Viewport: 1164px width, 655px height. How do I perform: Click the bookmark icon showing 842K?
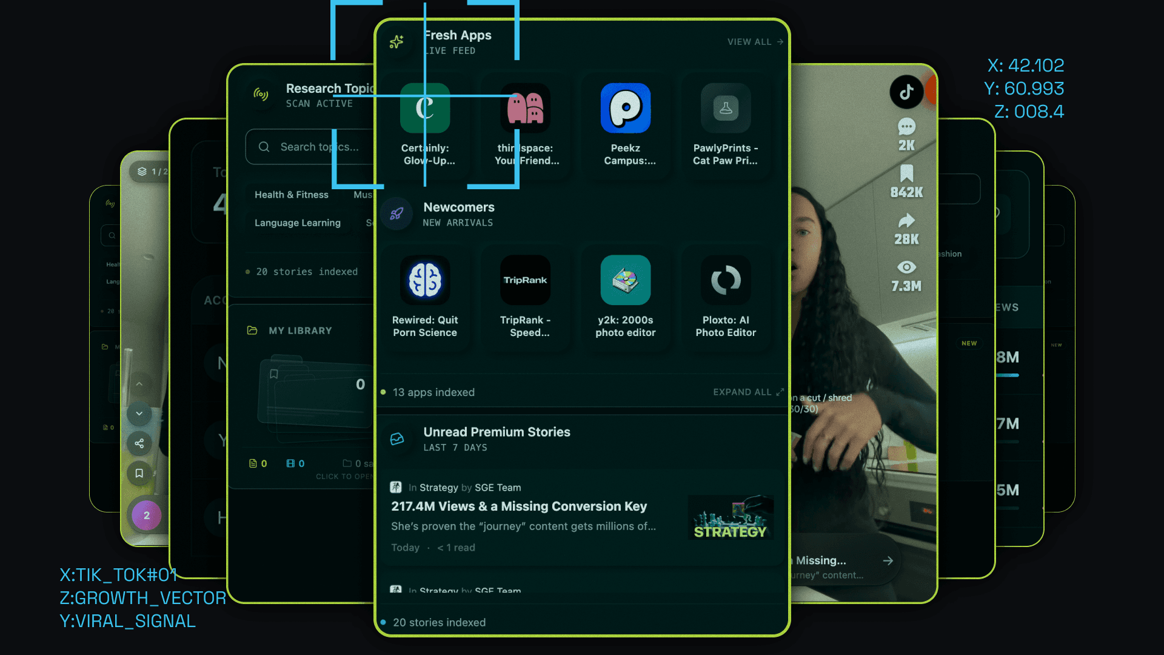click(906, 173)
